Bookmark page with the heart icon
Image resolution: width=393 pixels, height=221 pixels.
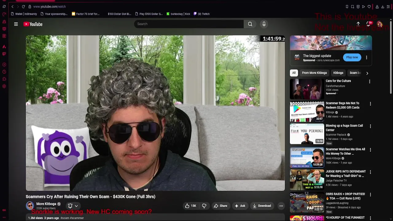coord(369,6)
